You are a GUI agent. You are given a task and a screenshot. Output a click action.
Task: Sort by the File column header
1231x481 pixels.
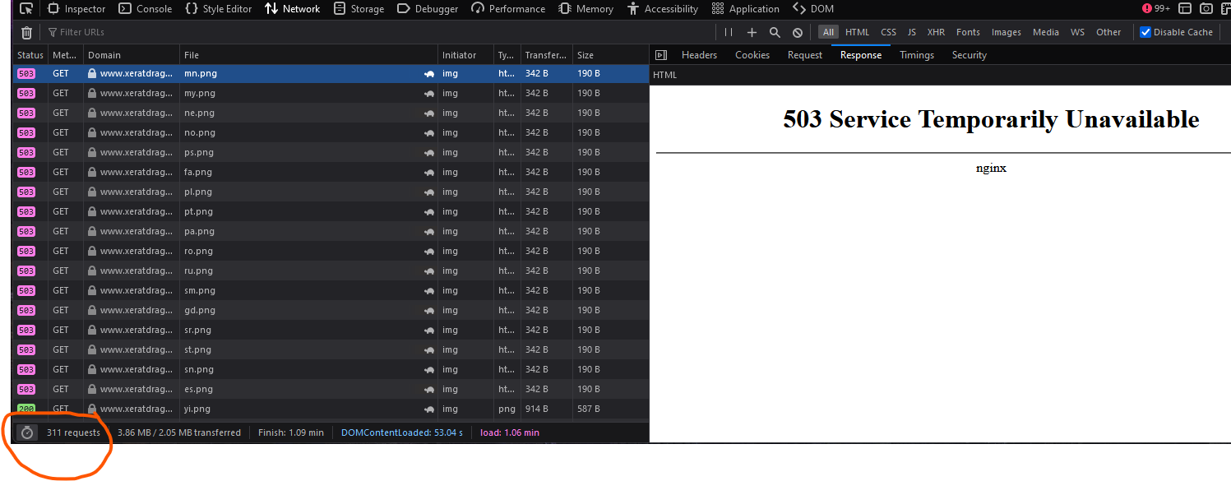click(308, 55)
